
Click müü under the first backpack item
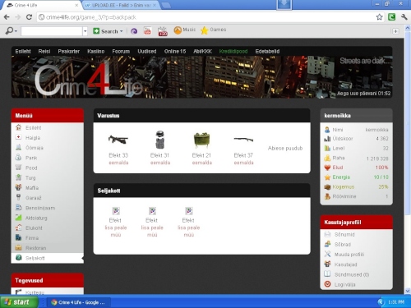coord(116,235)
